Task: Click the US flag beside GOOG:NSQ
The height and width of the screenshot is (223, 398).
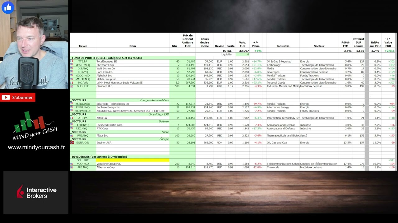Action: (72, 75)
